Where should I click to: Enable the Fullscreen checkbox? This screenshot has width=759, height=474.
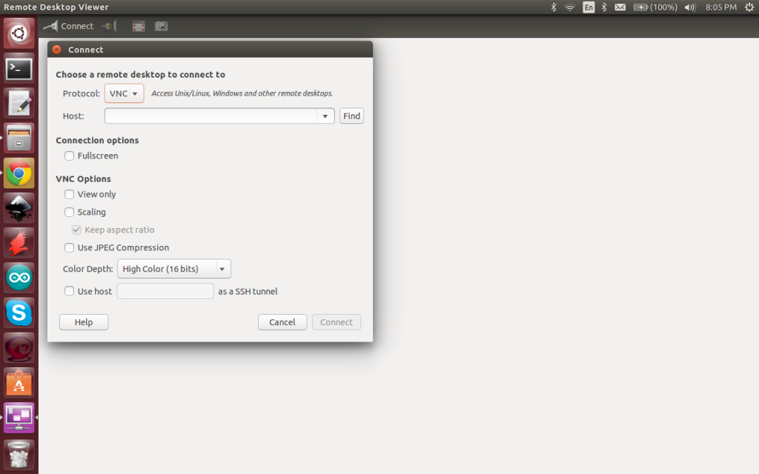(x=70, y=156)
